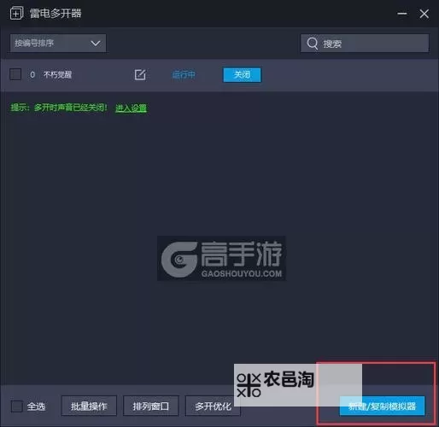Image resolution: width=439 pixels, height=427 pixels.
Task: Click the 排列窗口 button
Action: coord(151,406)
